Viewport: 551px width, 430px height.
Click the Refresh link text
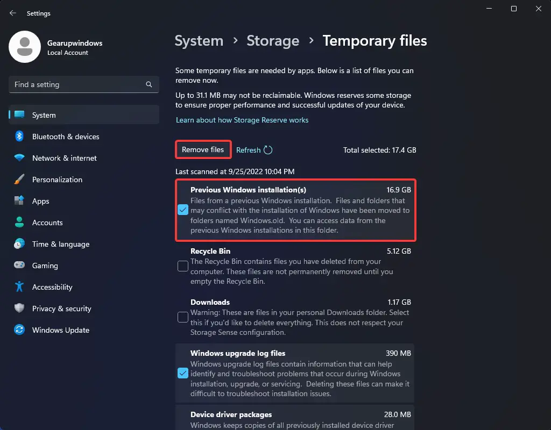249,150
